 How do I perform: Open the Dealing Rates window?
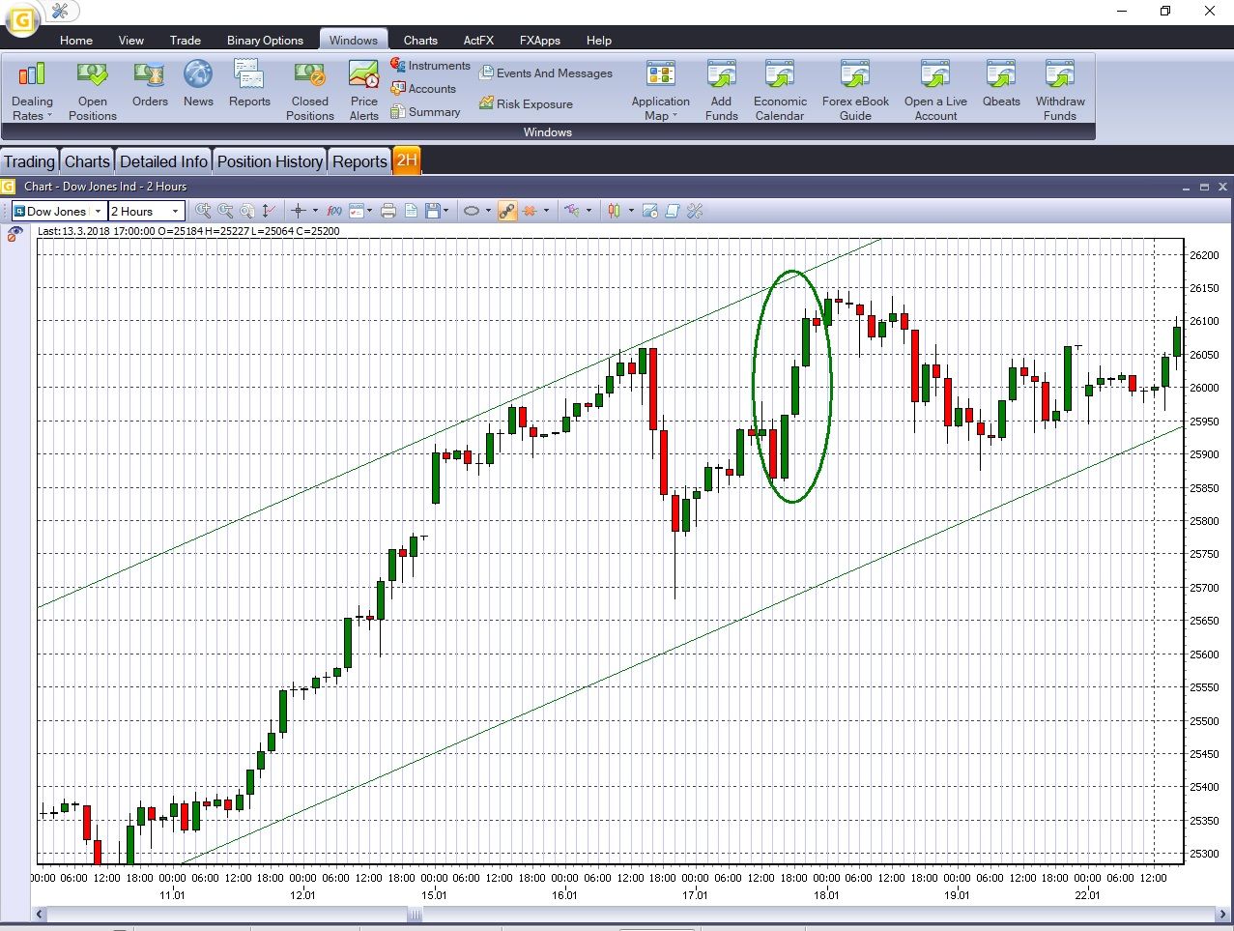click(32, 90)
